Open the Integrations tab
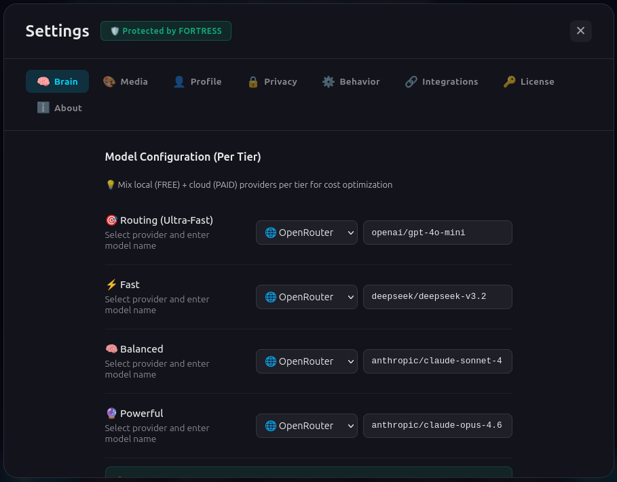Viewport: 617px width, 482px height. coord(441,81)
